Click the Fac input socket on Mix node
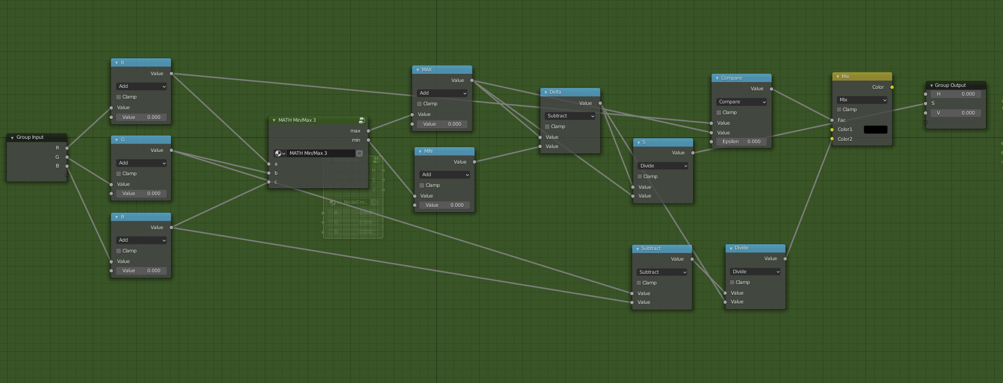This screenshot has height=383, width=1003. coord(832,120)
